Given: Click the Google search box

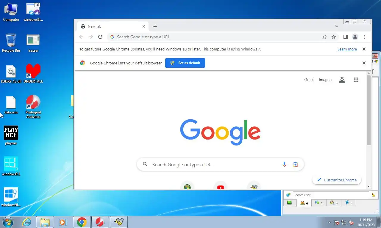Looking at the screenshot, I should [220, 164].
